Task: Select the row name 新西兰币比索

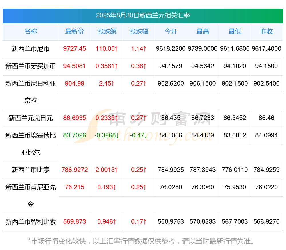Action: [31, 170]
